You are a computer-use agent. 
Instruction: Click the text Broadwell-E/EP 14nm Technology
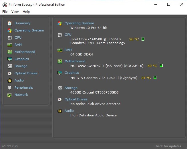click(x=98, y=43)
